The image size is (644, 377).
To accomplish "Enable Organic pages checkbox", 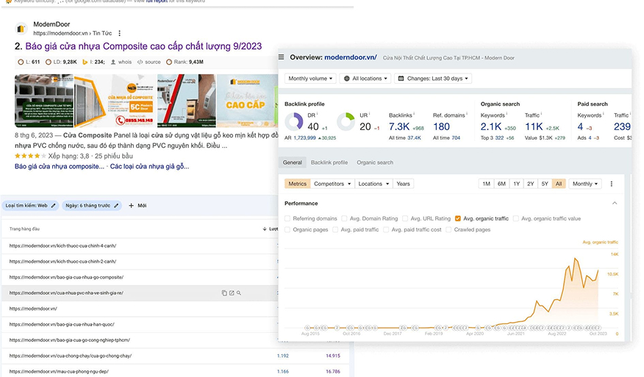I will 287,229.
